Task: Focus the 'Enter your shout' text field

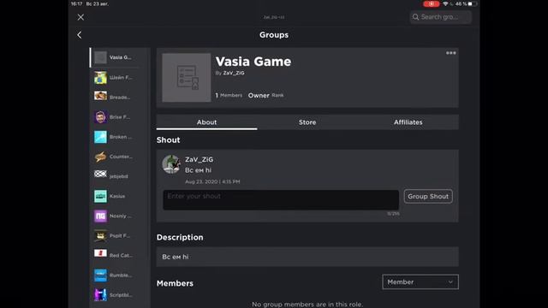Action: (281, 199)
